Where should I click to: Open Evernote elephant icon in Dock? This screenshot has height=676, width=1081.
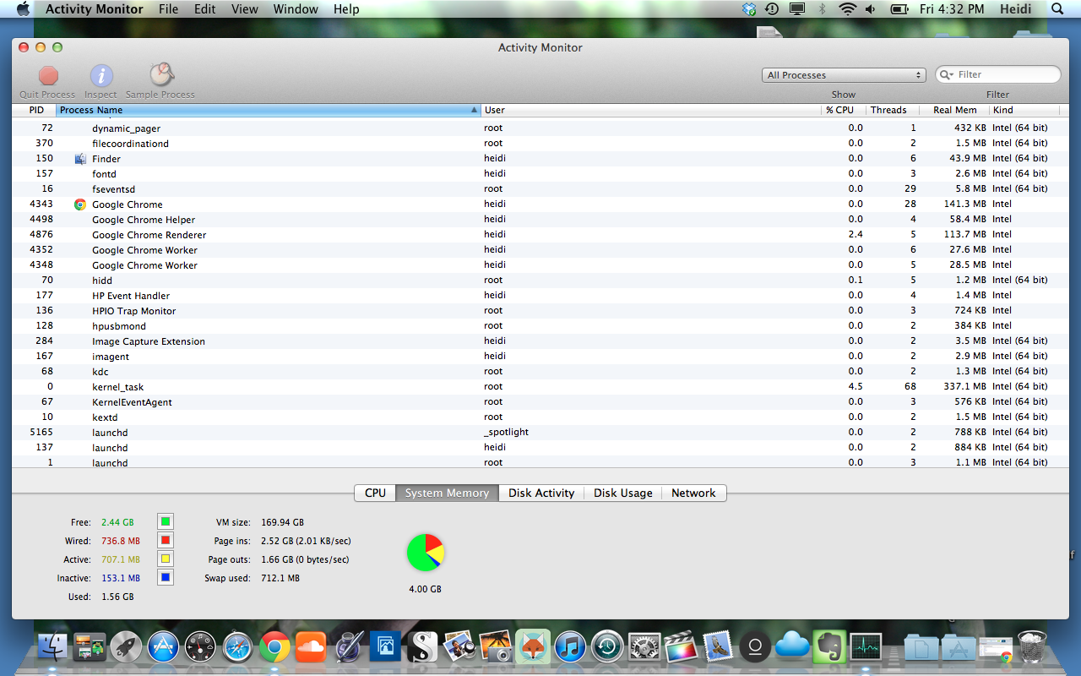(x=828, y=647)
